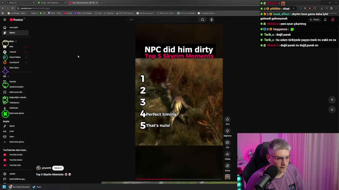Expand Daha fazla göster under Siz

click(x=15, y=113)
